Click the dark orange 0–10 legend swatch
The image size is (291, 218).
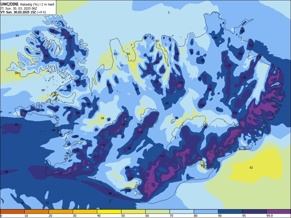(12, 212)
